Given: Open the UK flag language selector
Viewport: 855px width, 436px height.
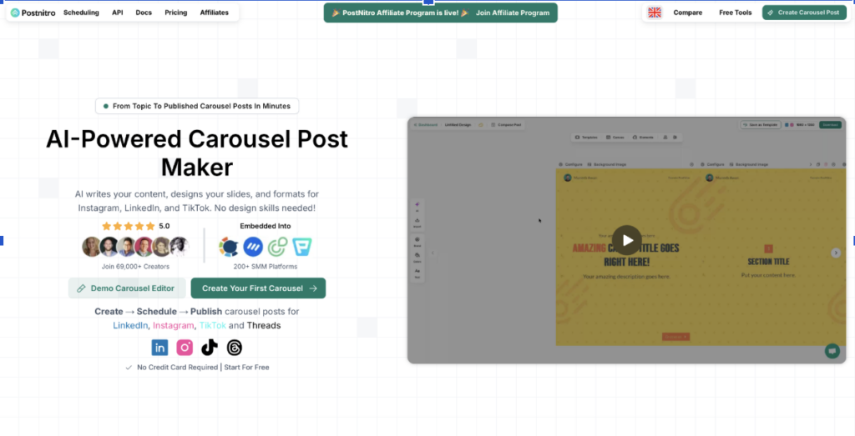Looking at the screenshot, I should point(655,13).
